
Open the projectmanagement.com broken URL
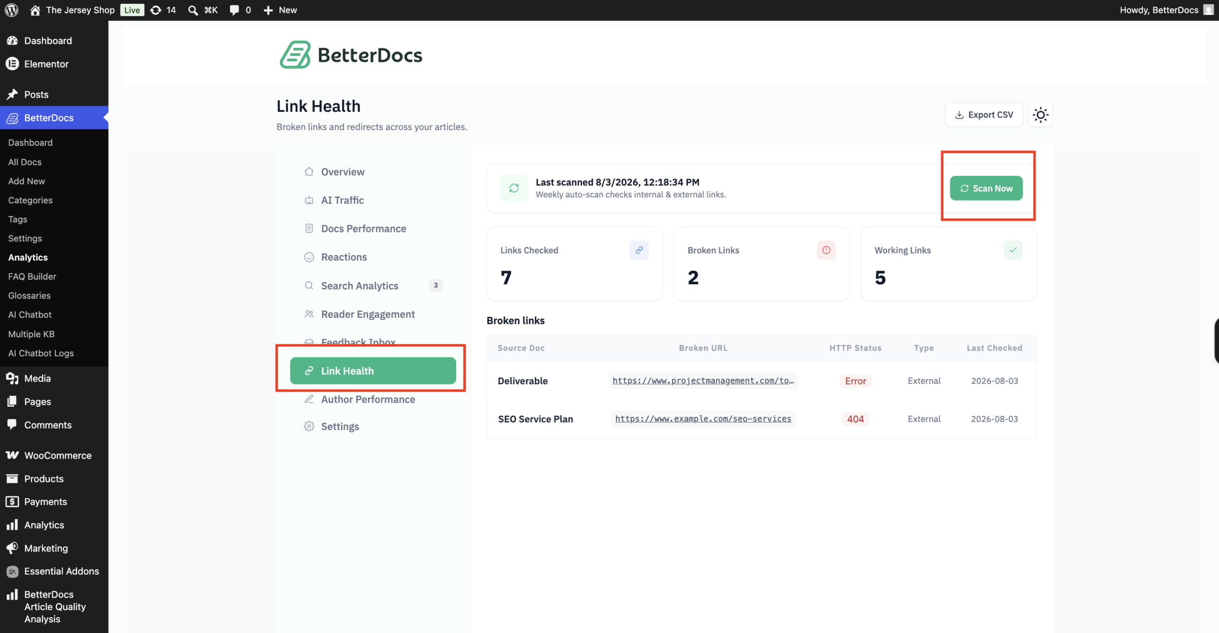click(x=703, y=381)
